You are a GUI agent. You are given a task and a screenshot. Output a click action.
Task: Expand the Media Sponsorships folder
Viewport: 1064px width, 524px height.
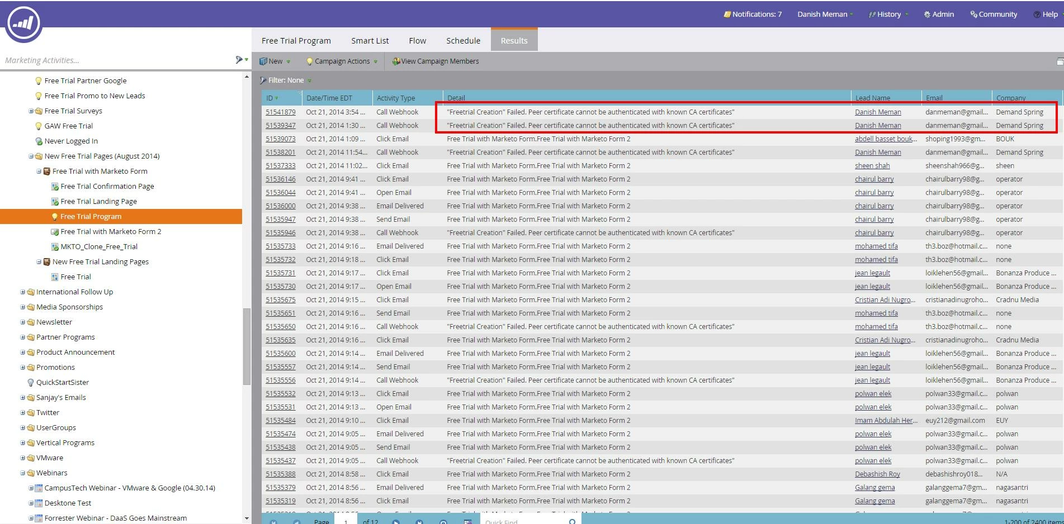pyautogui.click(x=23, y=307)
